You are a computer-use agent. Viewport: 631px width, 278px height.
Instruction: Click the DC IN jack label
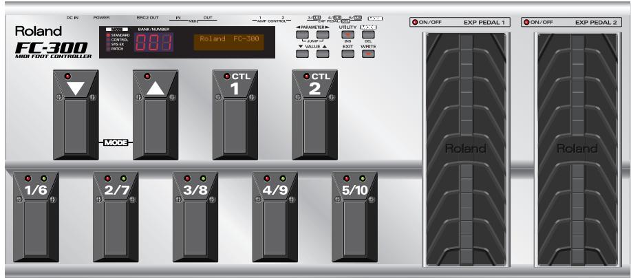click(x=73, y=18)
